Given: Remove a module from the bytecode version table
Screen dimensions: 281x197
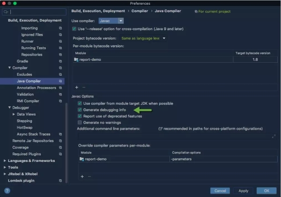Looking at the screenshot, I should coord(84,88).
